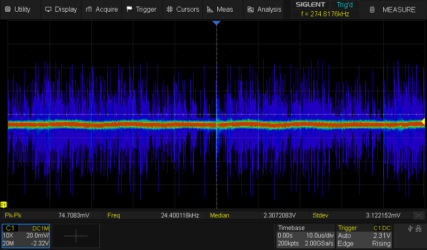The image size is (427, 250).
Task: Click the yellow C1 channel ground marker
Action: pyautogui.click(x=4, y=205)
